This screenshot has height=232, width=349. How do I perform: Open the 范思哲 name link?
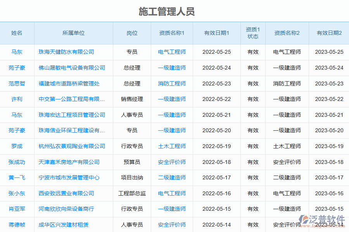pos(17,84)
